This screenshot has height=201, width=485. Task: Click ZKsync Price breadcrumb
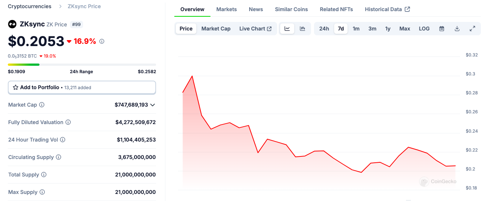point(84,6)
